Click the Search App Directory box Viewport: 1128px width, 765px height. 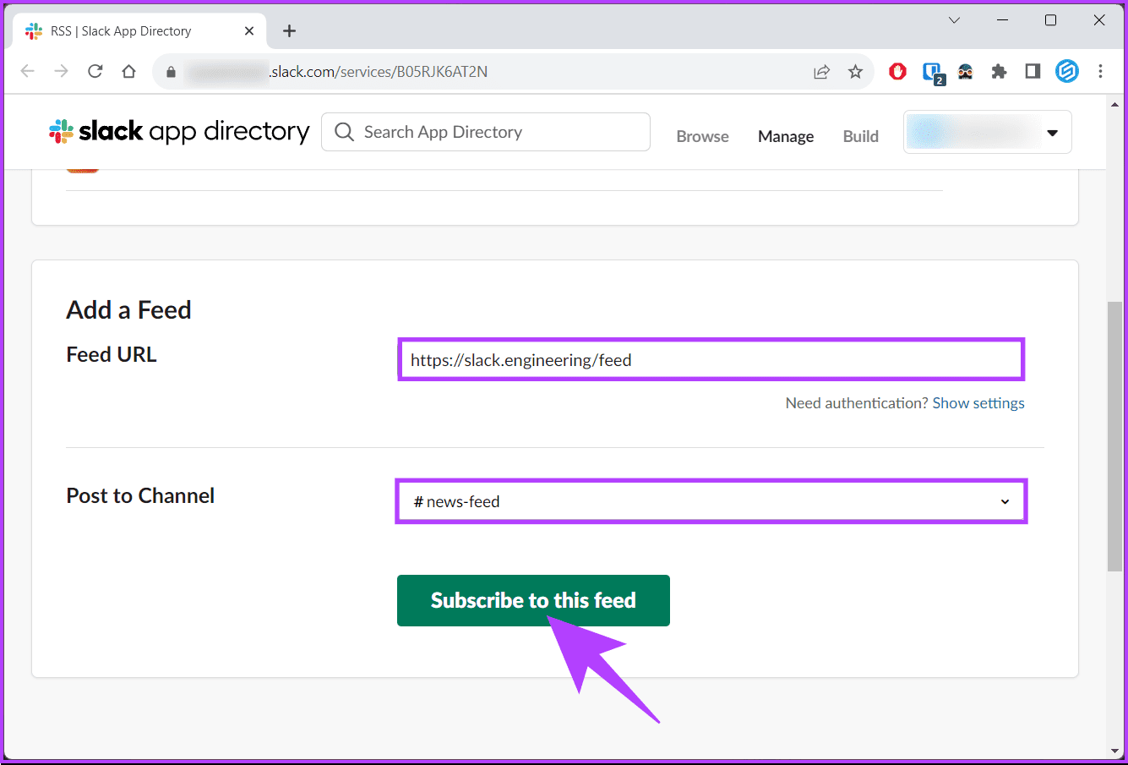tap(486, 133)
